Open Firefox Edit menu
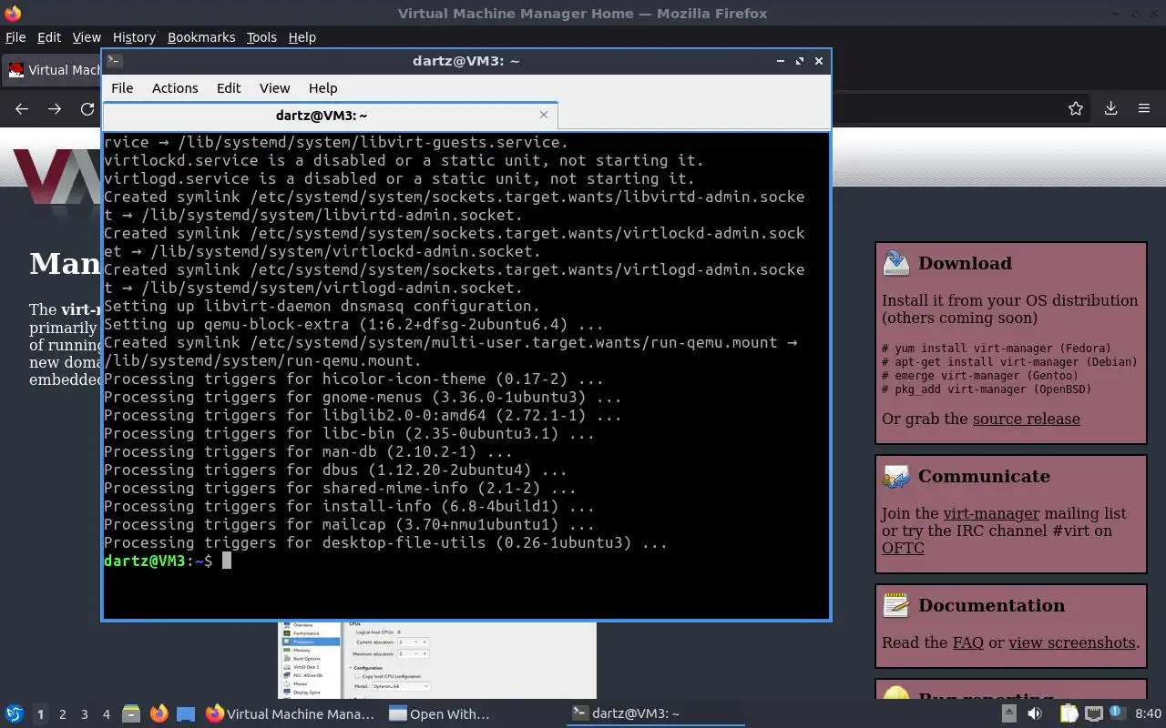The image size is (1166, 728). 48,37
